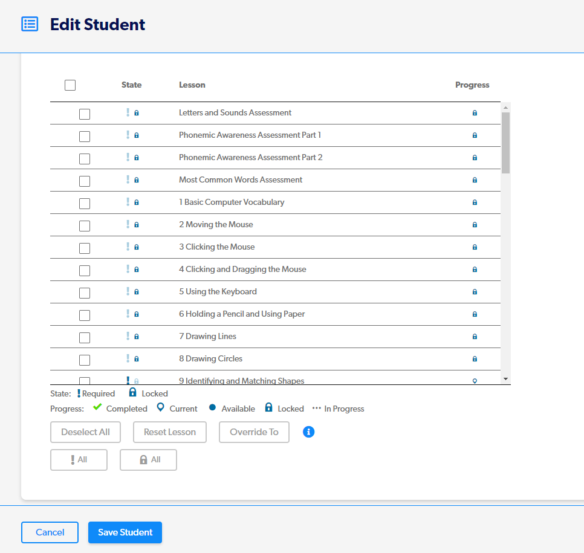Image resolution: width=584 pixels, height=553 pixels.
Task: Click the In Progress dots legend icon
Action: [x=317, y=408]
